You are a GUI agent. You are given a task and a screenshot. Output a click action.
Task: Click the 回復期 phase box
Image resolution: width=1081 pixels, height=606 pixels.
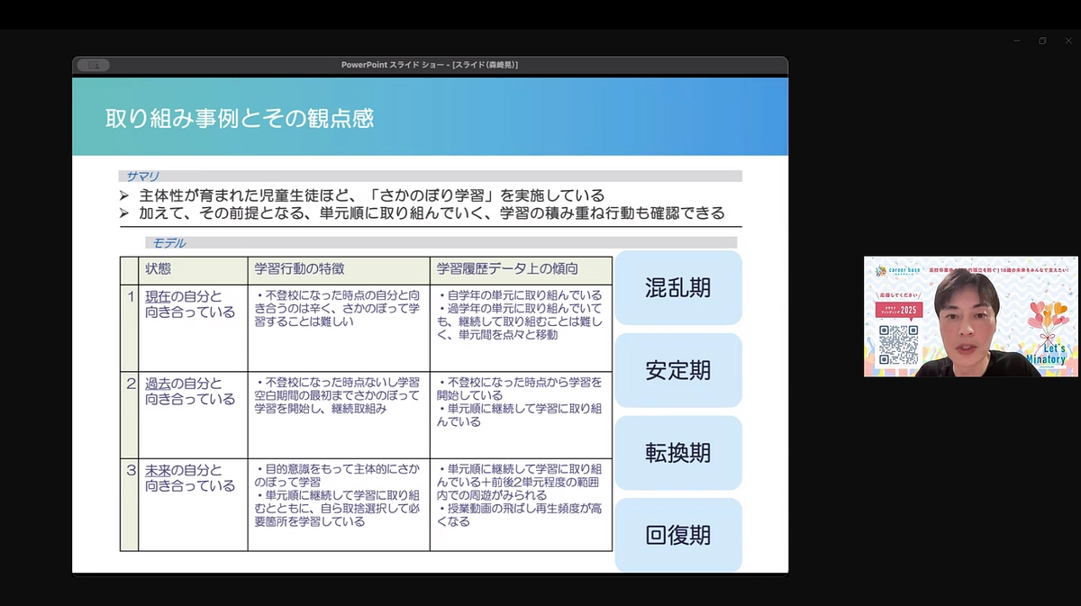click(x=678, y=535)
